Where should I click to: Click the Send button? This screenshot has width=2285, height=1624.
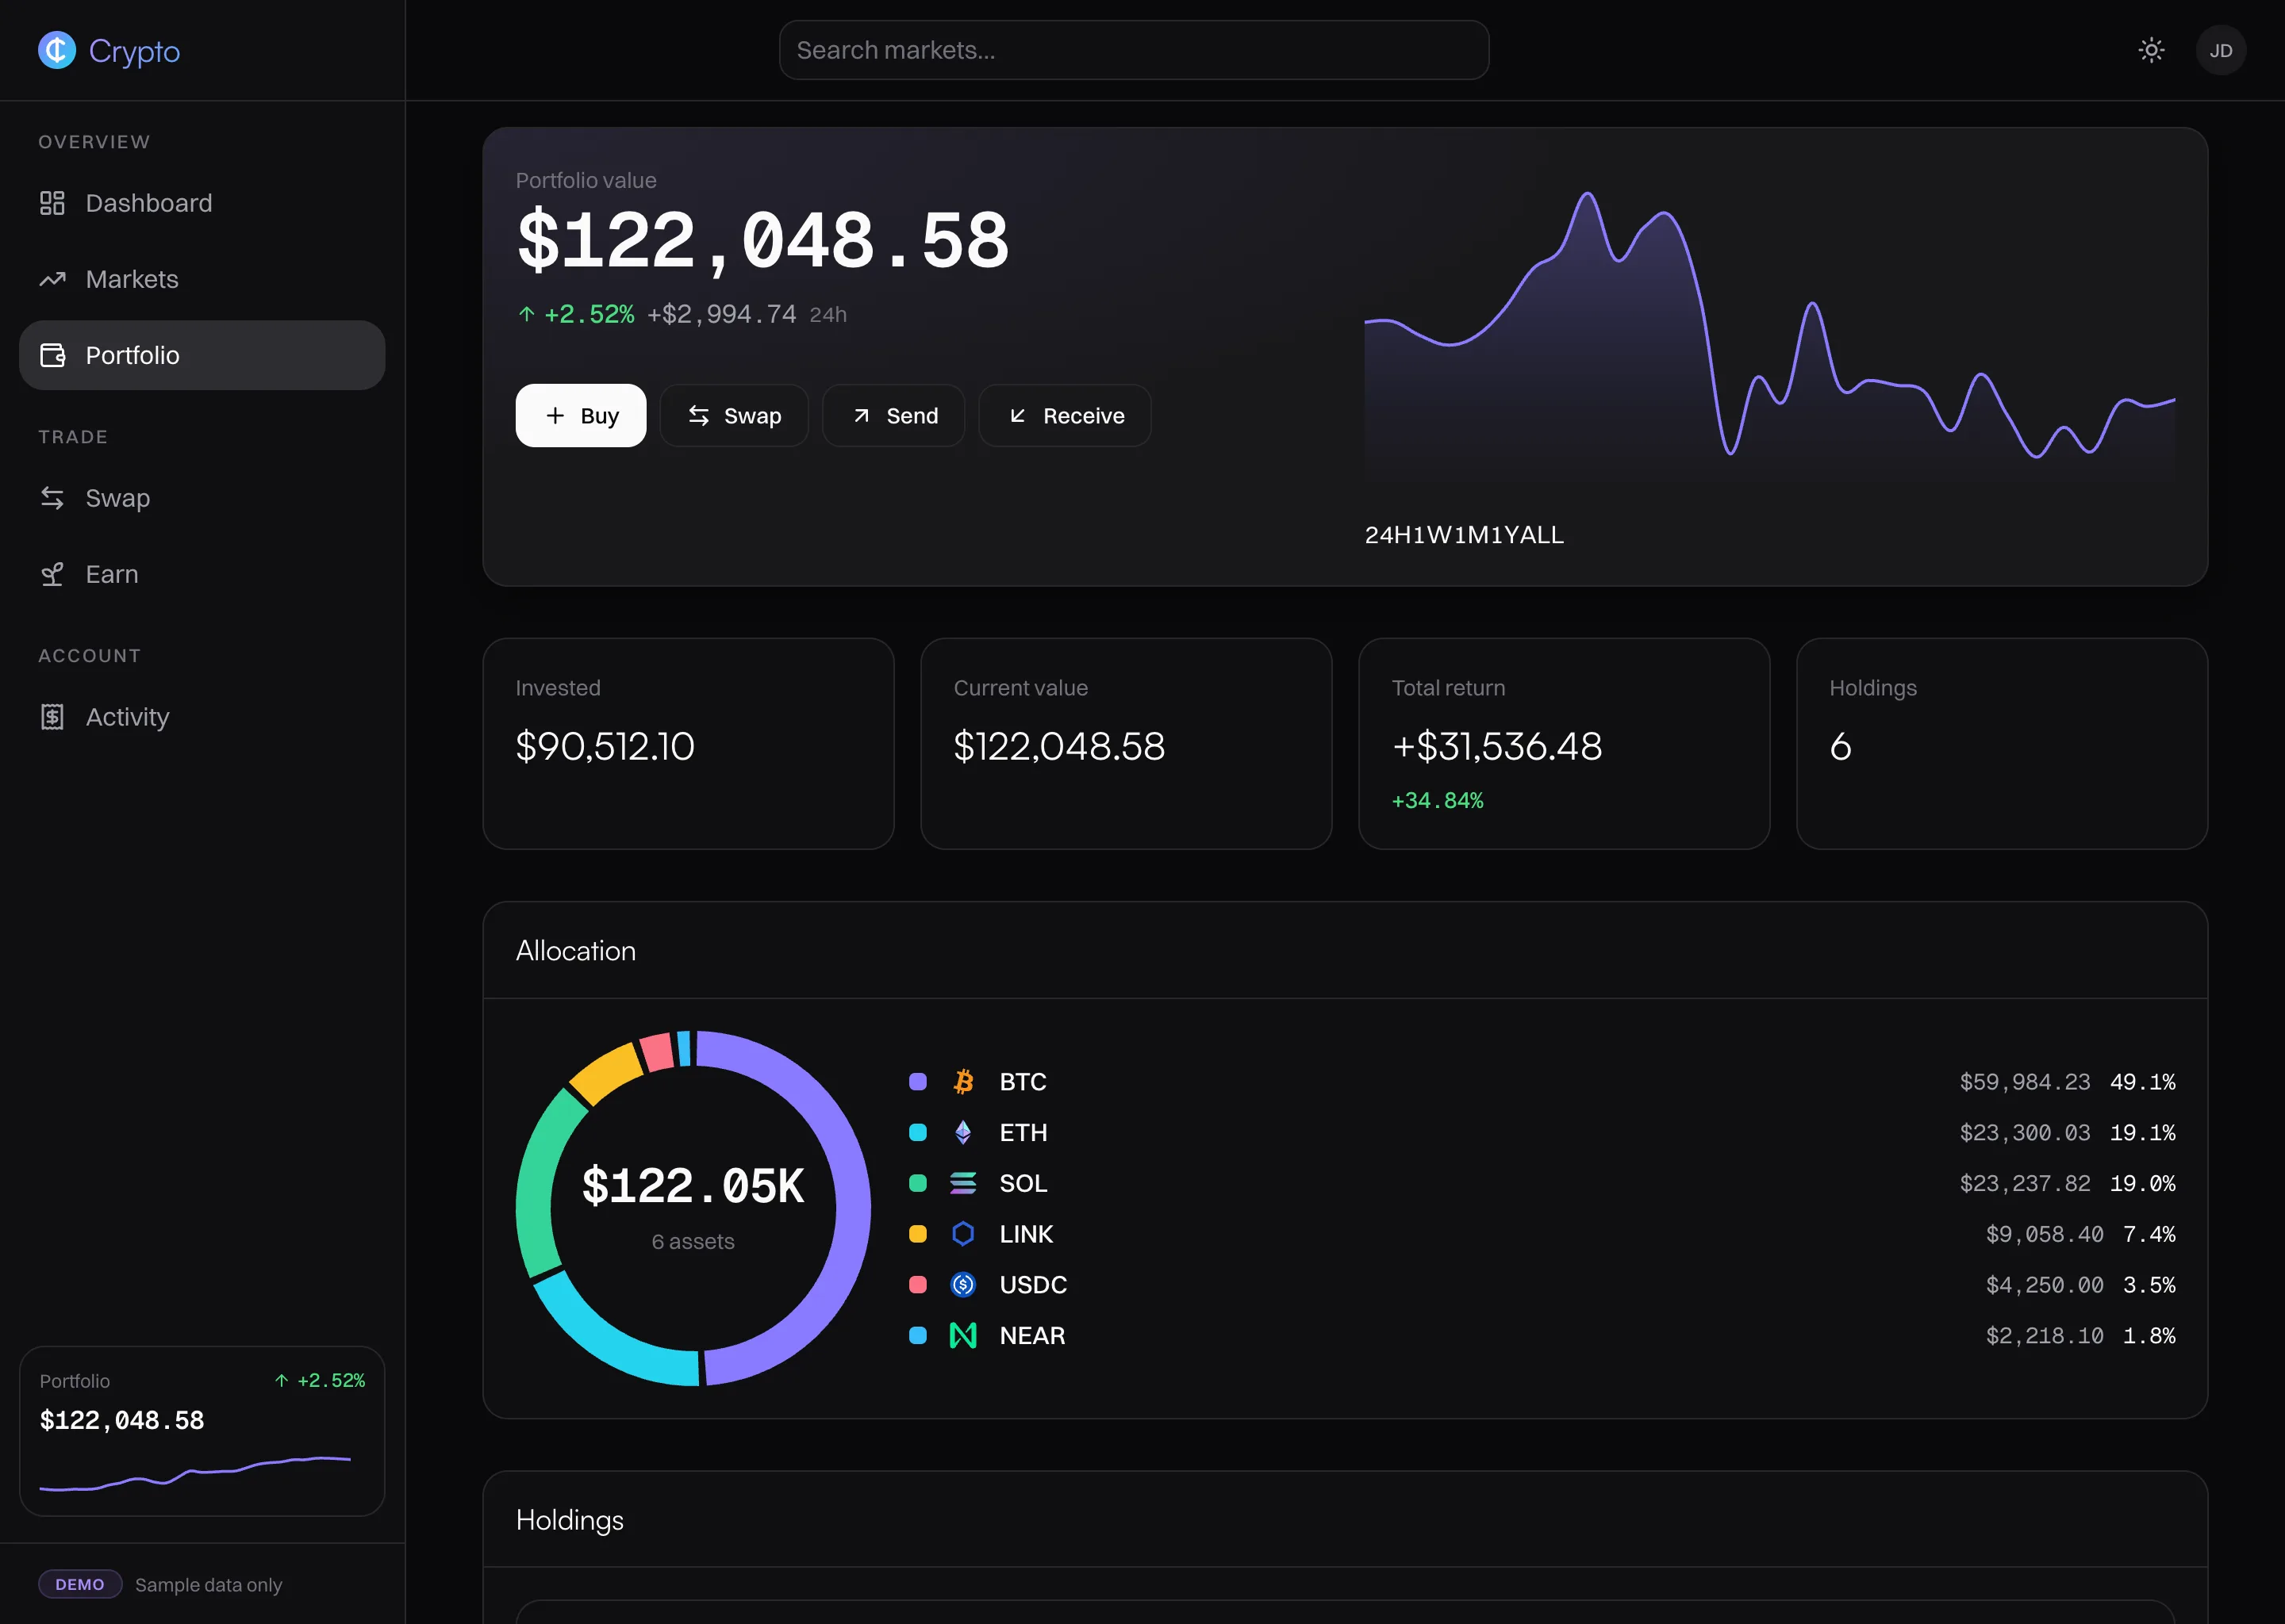pos(893,415)
